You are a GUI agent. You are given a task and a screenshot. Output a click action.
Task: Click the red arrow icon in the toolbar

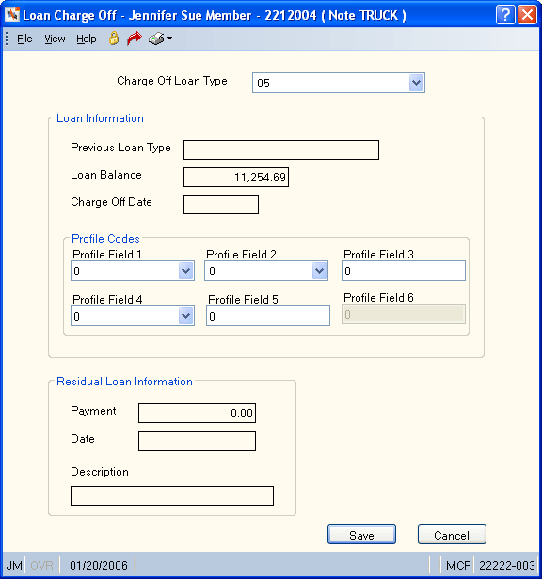click(x=135, y=38)
